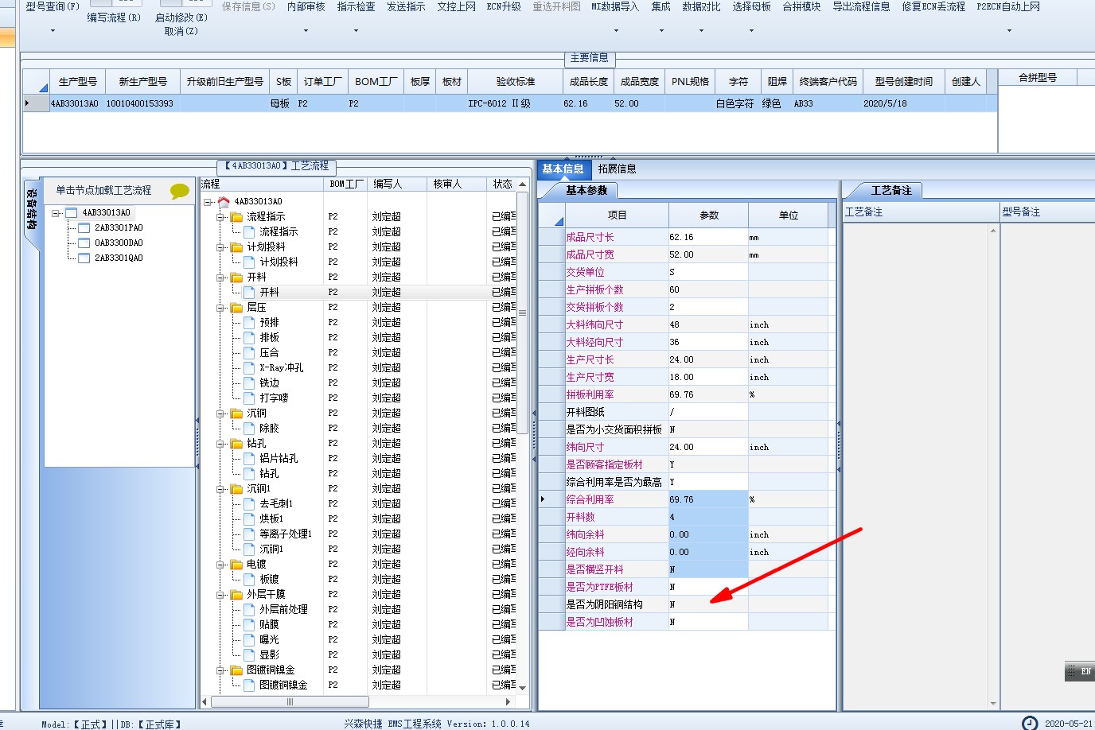Click the 流程指示 folder icon
Viewport: 1095px width, 730px height.
click(x=236, y=216)
